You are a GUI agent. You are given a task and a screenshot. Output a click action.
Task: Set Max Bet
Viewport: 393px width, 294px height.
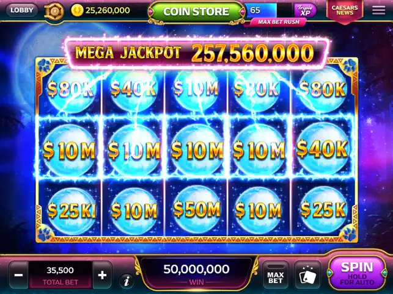pos(276,275)
